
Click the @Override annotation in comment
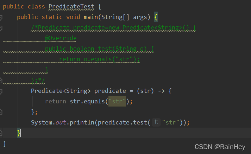[x=61, y=38]
